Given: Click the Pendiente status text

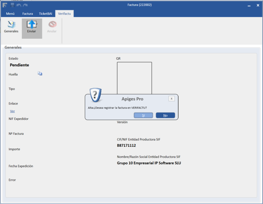Looking at the screenshot, I should (x=19, y=65).
